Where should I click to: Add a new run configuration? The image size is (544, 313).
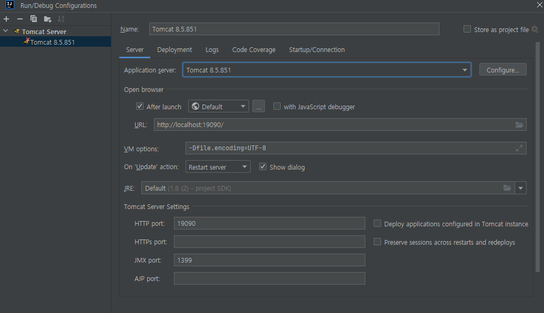pyautogui.click(x=6, y=19)
